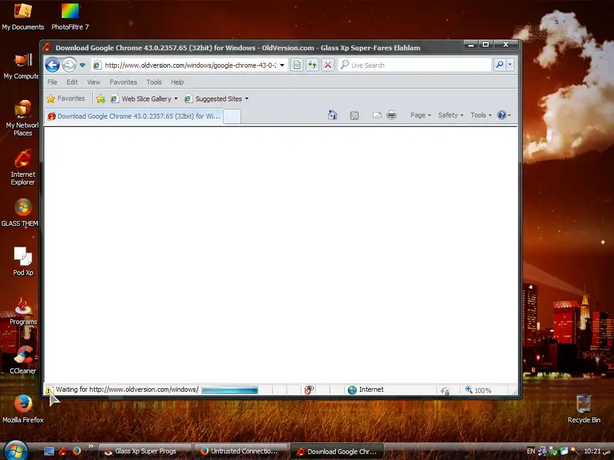Open Suggested Sites link
Viewport: 614px width, 460px height.
(x=213, y=99)
